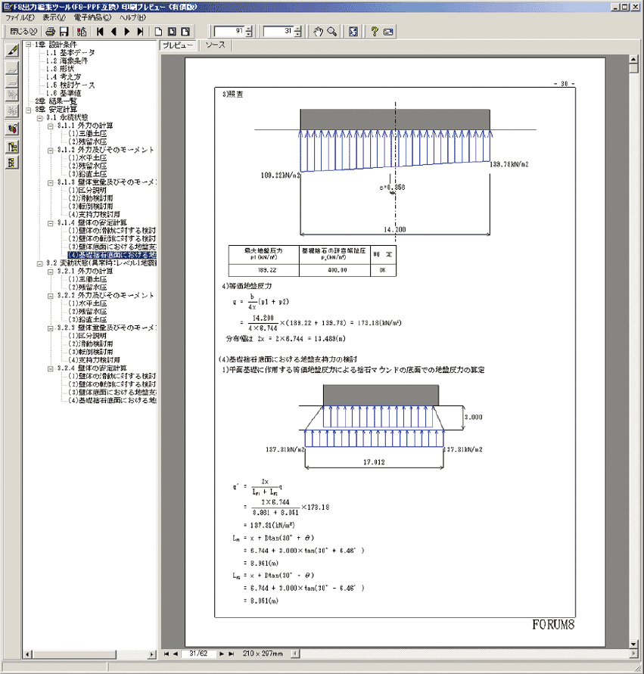This screenshot has width=644, height=674.
Task: Click the info card icon next to help
Action: 388,31
